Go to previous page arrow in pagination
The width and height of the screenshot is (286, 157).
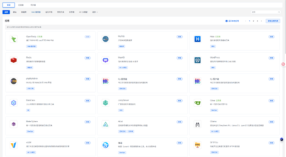point(245,21)
